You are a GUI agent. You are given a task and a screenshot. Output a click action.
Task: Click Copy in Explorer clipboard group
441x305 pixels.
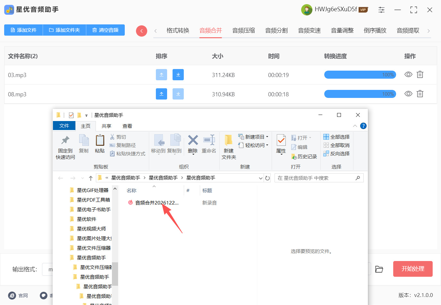tap(84, 144)
